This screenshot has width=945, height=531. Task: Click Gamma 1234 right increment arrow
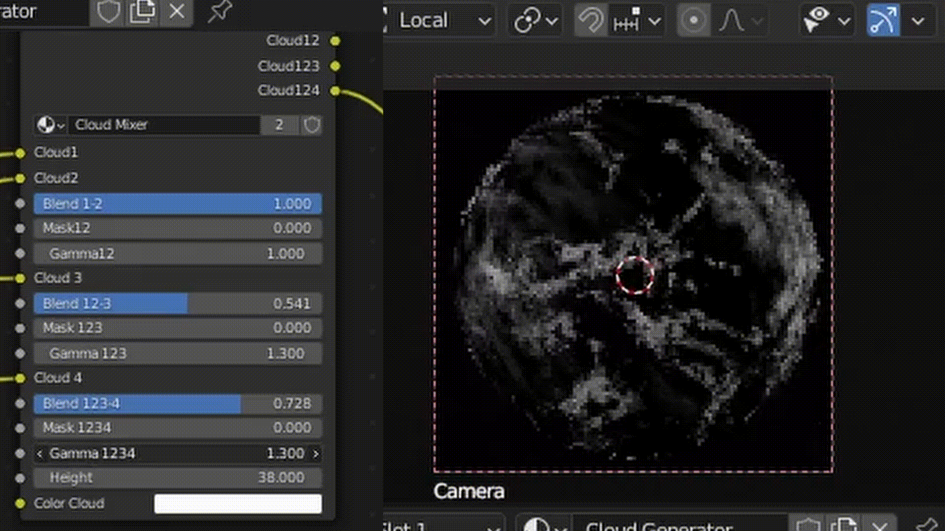316,453
